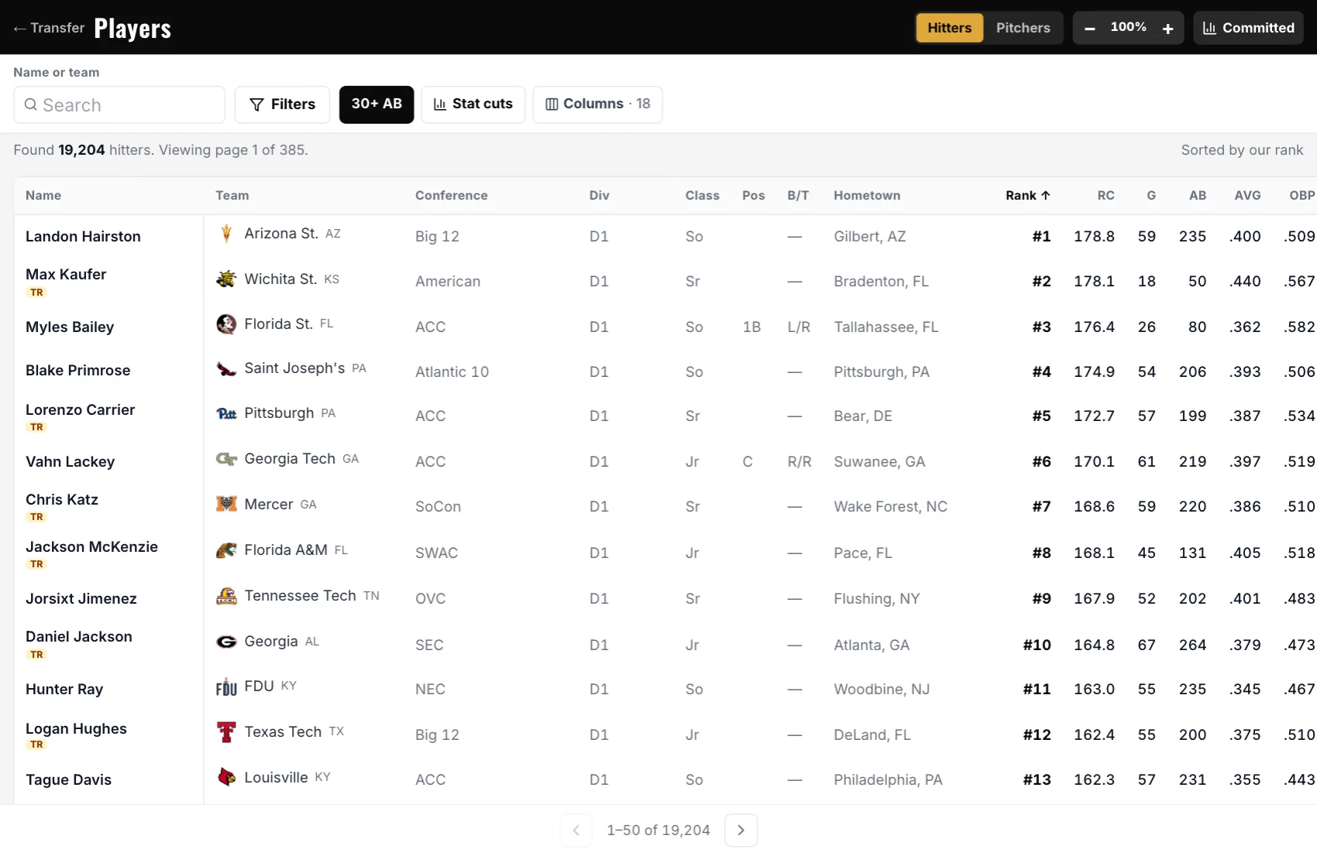Open Landon Hairston's player page
1317x856 pixels.
coord(83,237)
